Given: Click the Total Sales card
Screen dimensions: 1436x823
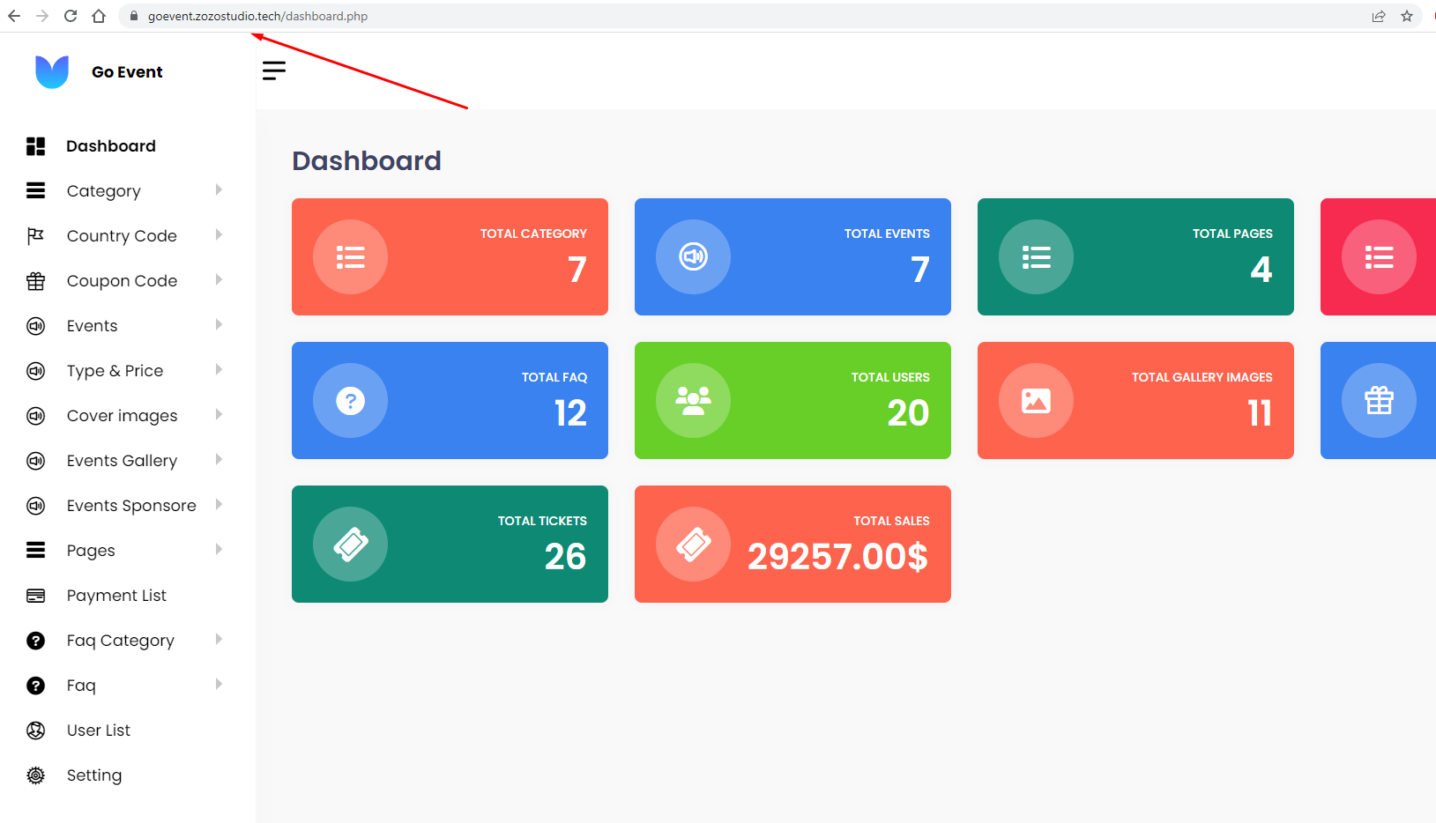Looking at the screenshot, I should pos(792,545).
